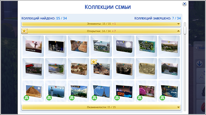The height and width of the screenshot is (115, 206).
Task: Click the +7 bonus count on Открытки
Action: tap(114, 31)
